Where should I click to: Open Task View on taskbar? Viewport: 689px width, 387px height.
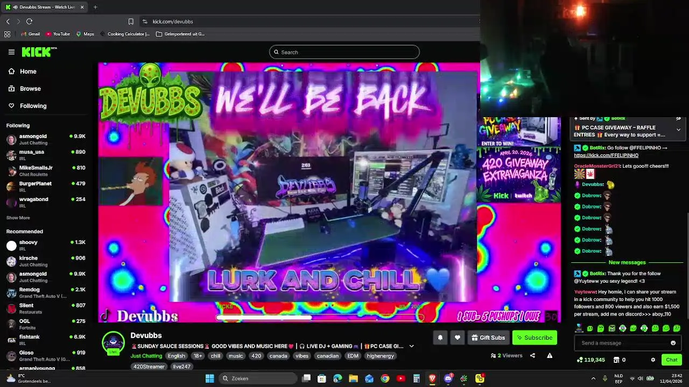pyautogui.click(x=306, y=378)
